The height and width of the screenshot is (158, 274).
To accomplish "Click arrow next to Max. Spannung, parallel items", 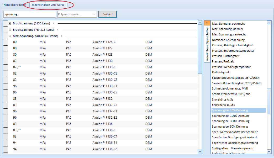I will tap(61, 36).
